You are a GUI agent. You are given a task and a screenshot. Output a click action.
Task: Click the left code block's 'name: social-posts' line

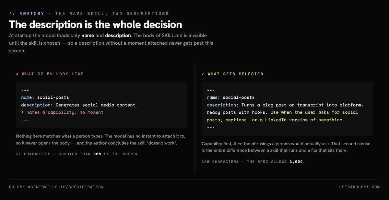coord(45,97)
